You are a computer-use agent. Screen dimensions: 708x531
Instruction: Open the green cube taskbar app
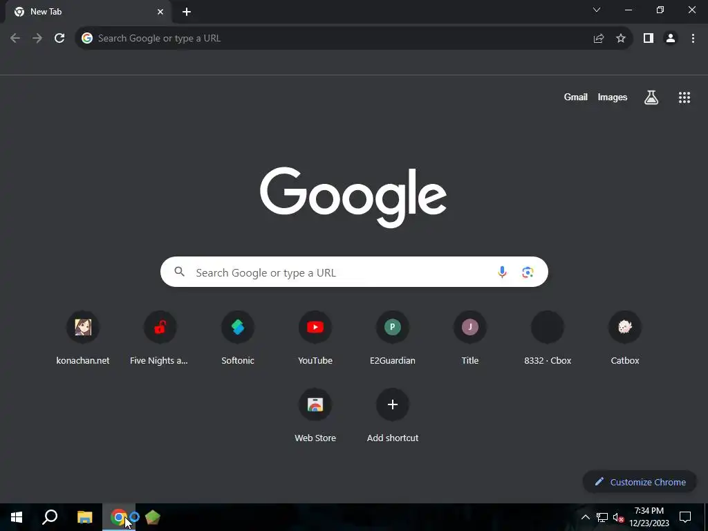click(153, 517)
